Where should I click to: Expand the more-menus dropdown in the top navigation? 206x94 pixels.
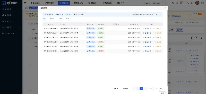[122, 3]
